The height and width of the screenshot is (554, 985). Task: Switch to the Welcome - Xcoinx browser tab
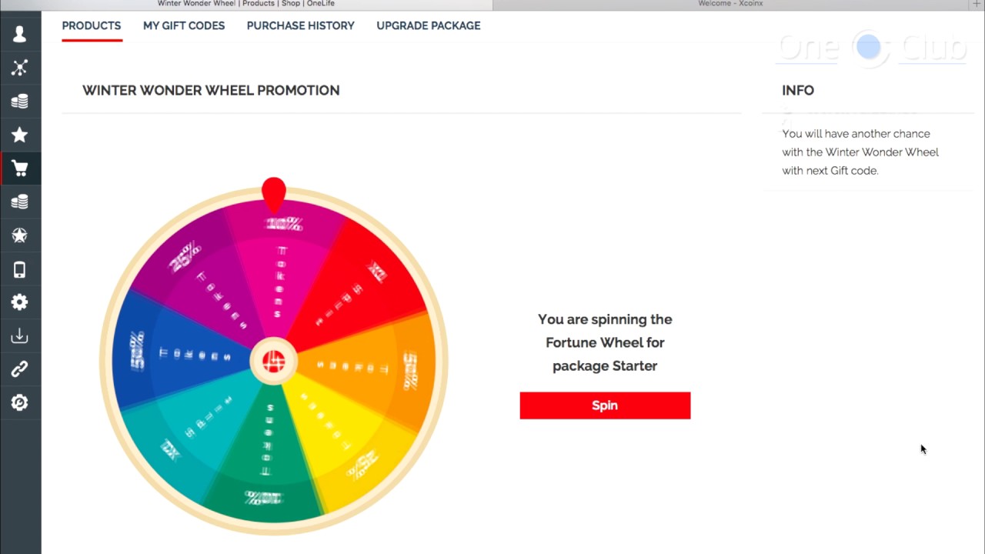point(730,4)
